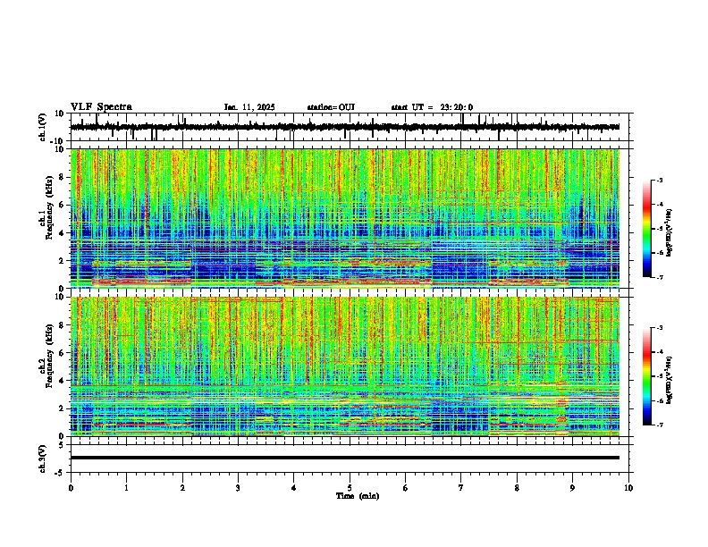This screenshot has height=547, width=708.
Task: Click the "3" tick on Time axis
Action: pyautogui.click(x=238, y=488)
